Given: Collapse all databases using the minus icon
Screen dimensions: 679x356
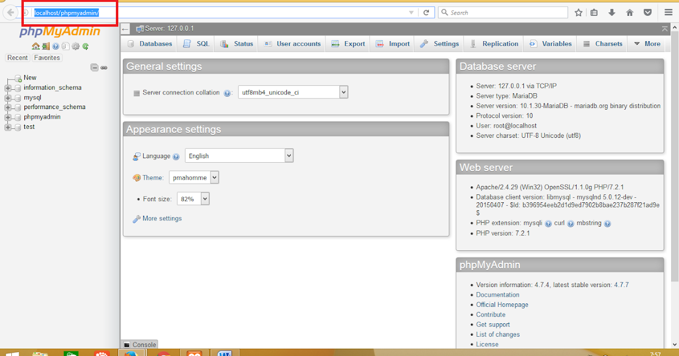Looking at the screenshot, I should point(94,68).
